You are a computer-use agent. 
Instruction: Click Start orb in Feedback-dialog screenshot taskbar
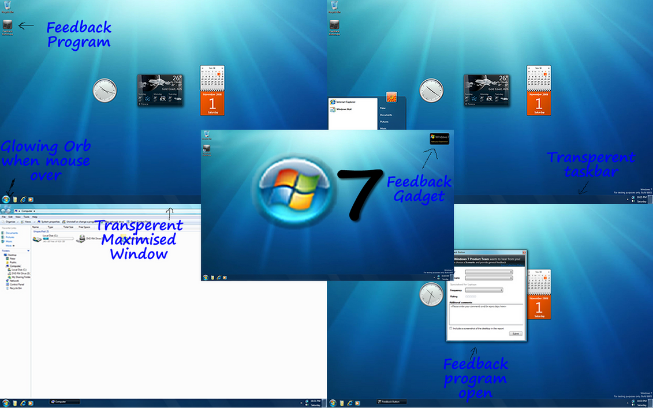333,403
